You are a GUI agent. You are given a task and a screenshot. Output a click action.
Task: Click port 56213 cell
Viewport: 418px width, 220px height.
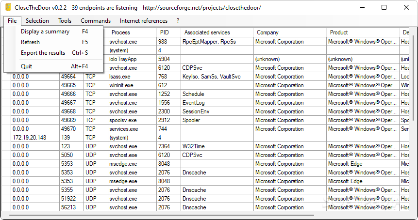click(72, 207)
